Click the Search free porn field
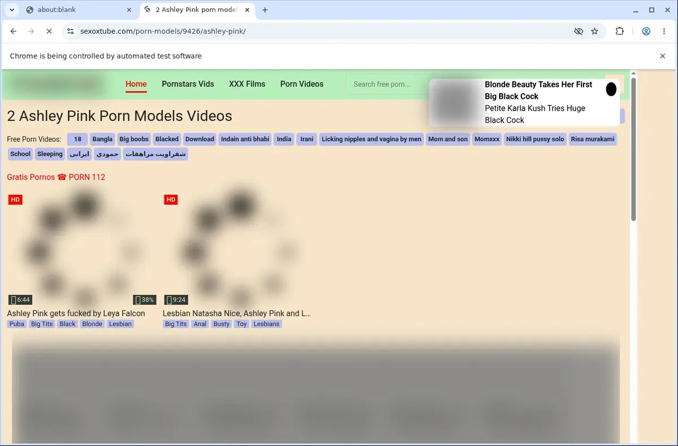This screenshot has height=446, width=678. (x=389, y=84)
